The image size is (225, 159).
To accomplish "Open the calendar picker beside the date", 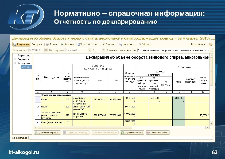I will point(46,50).
